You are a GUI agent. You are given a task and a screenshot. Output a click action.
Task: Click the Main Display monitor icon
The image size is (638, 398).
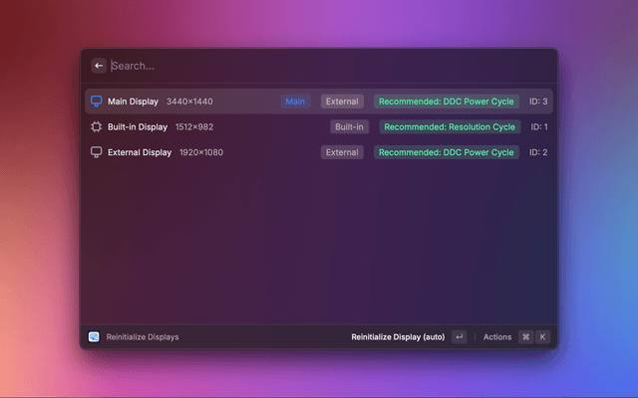[x=97, y=101]
